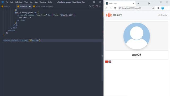
Task: Open the My Profile nav link
Action: (162, 15)
